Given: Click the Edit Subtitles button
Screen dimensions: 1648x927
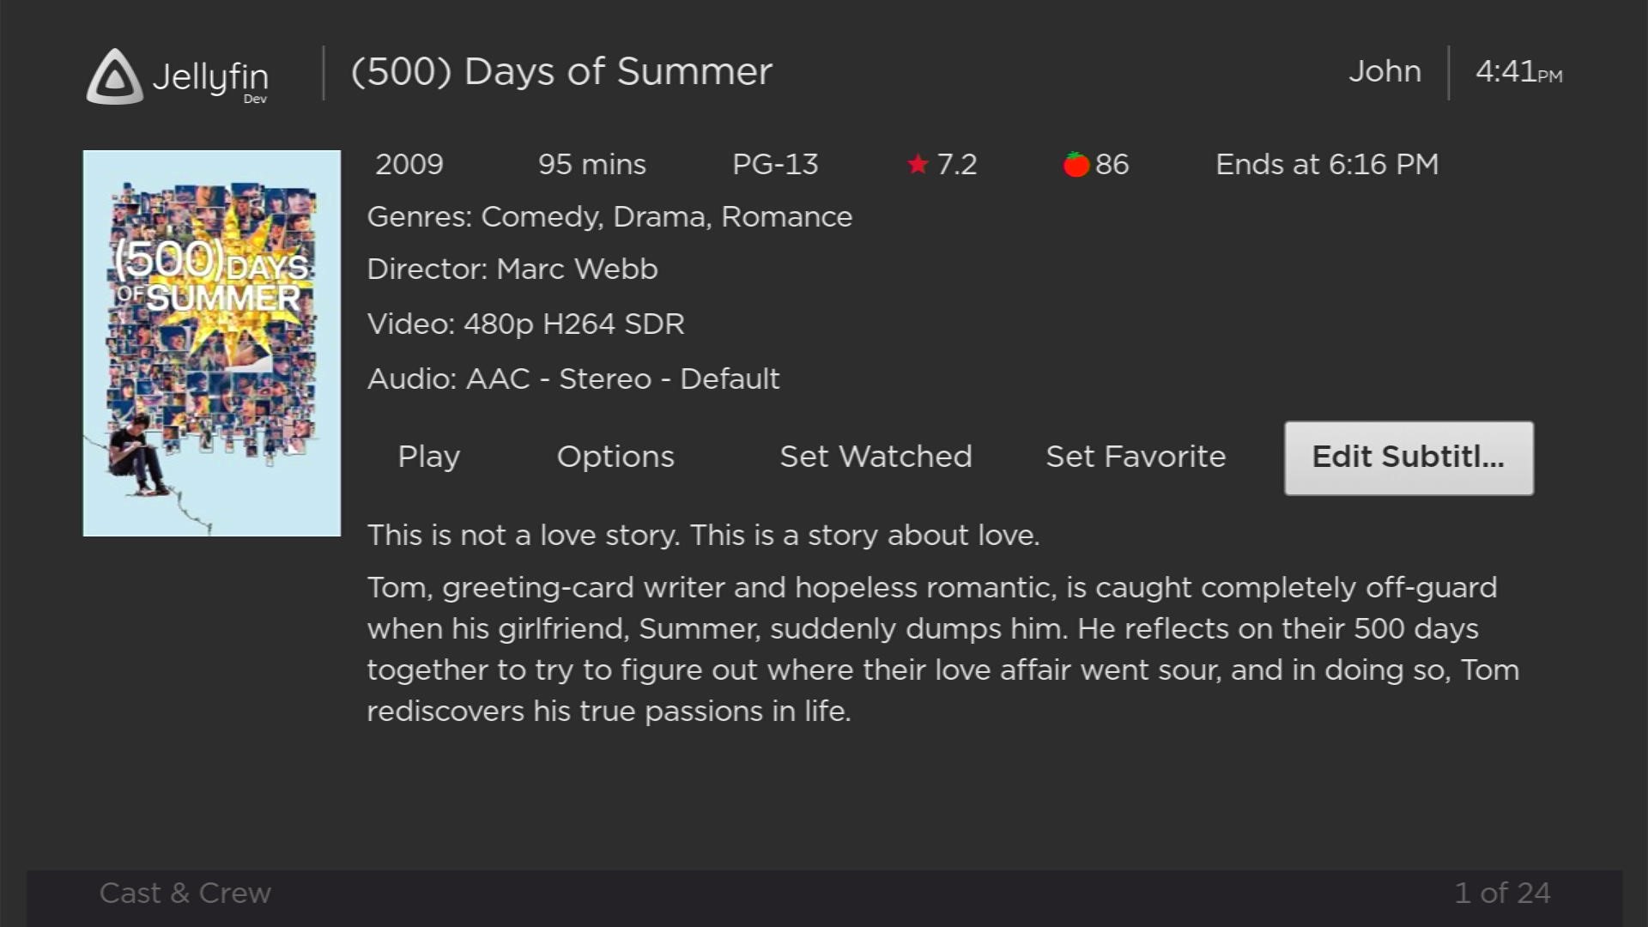Looking at the screenshot, I should (1409, 457).
